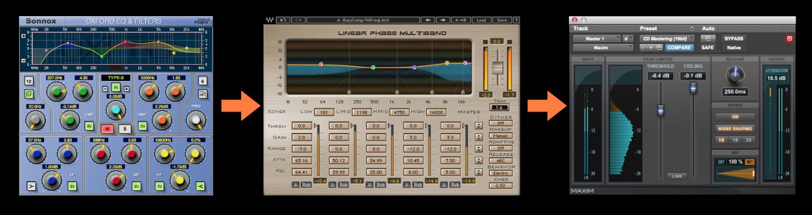Cycle the Waves Dither Off selector
The image size is (812, 215).
pyautogui.click(x=500, y=123)
